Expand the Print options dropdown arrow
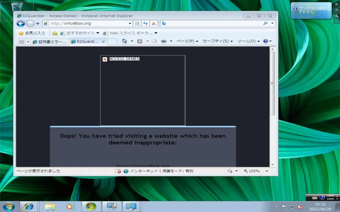 (x=171, y=41)
